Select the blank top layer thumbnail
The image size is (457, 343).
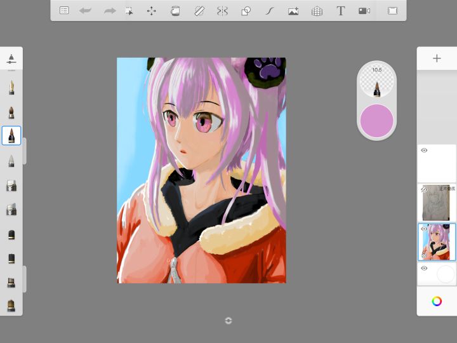437,163
